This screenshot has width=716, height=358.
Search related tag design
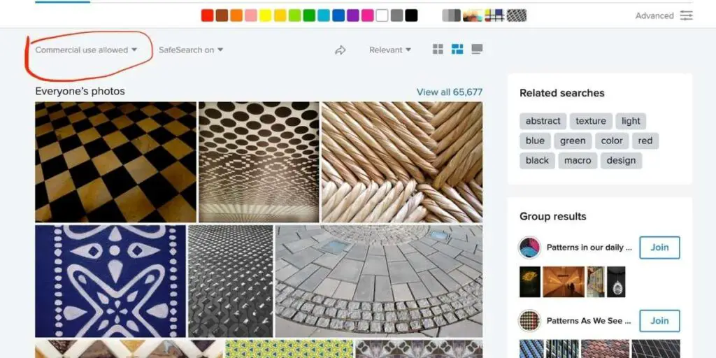[621, 160]
